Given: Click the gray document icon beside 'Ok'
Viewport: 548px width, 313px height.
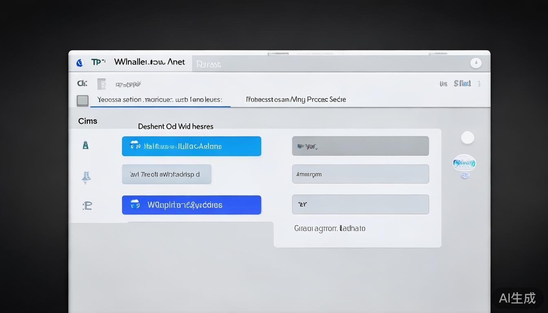Looking at the screenshot, I should (102, 84).
